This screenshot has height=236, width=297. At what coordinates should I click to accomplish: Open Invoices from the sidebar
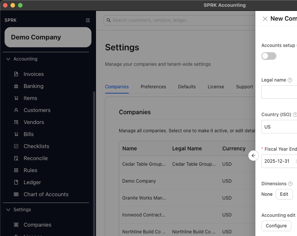pyautogui.click(x=34, y=74)
